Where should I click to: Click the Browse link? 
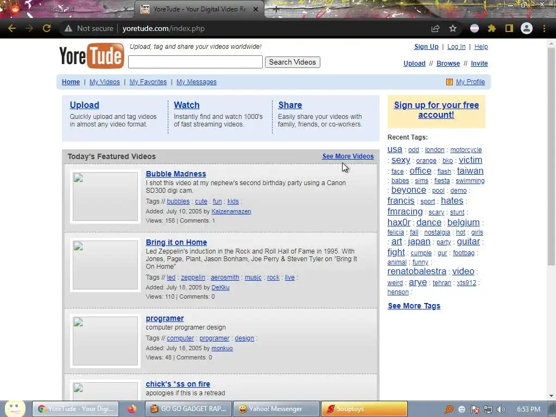click(x=448, y=64)
